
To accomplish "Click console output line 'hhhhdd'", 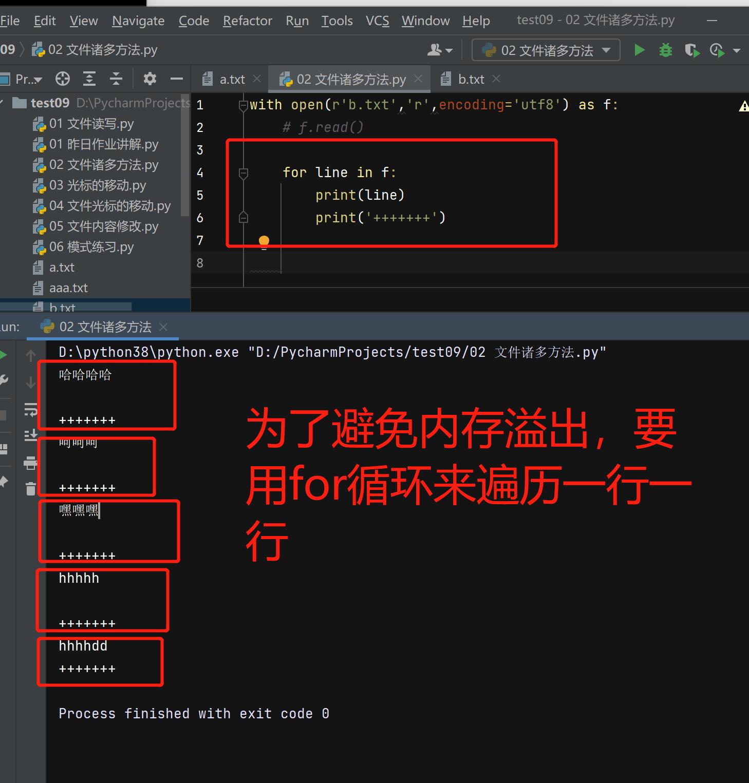I will pyautogui.click(x=83, y=646).
